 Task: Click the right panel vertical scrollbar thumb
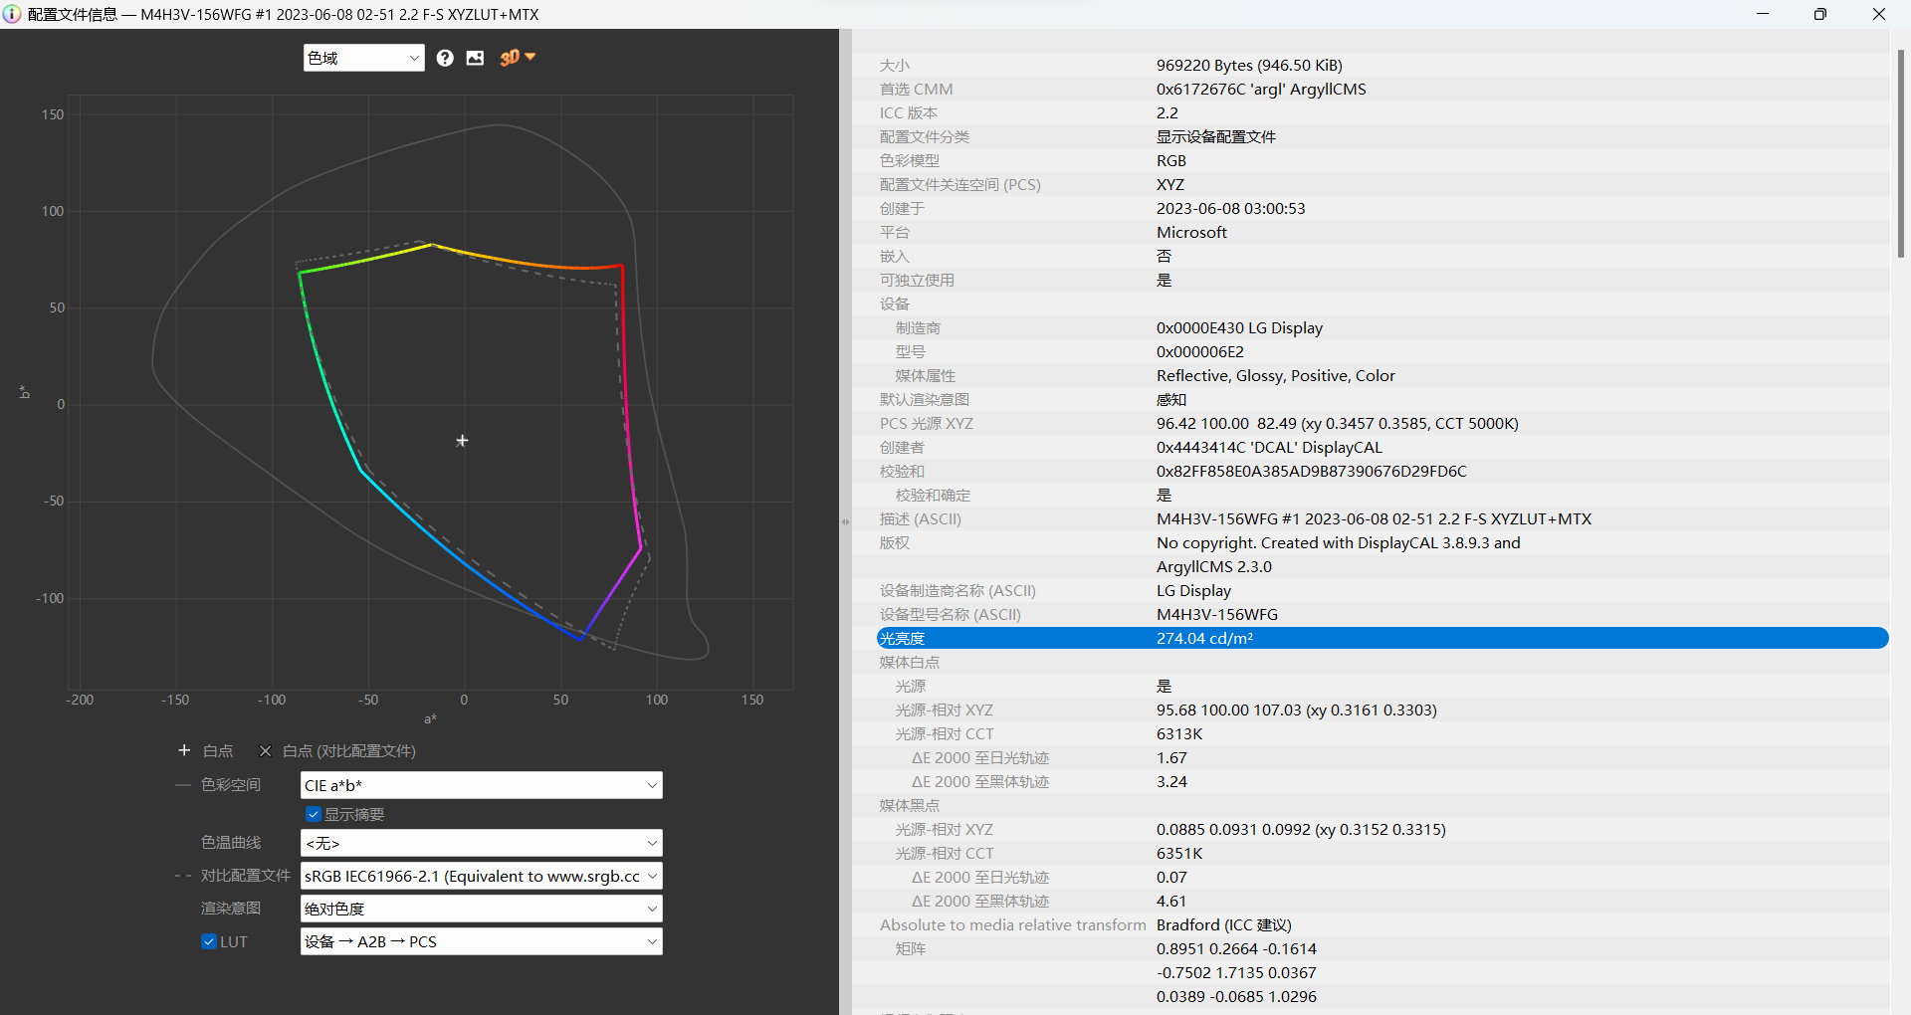point(1901,154)
